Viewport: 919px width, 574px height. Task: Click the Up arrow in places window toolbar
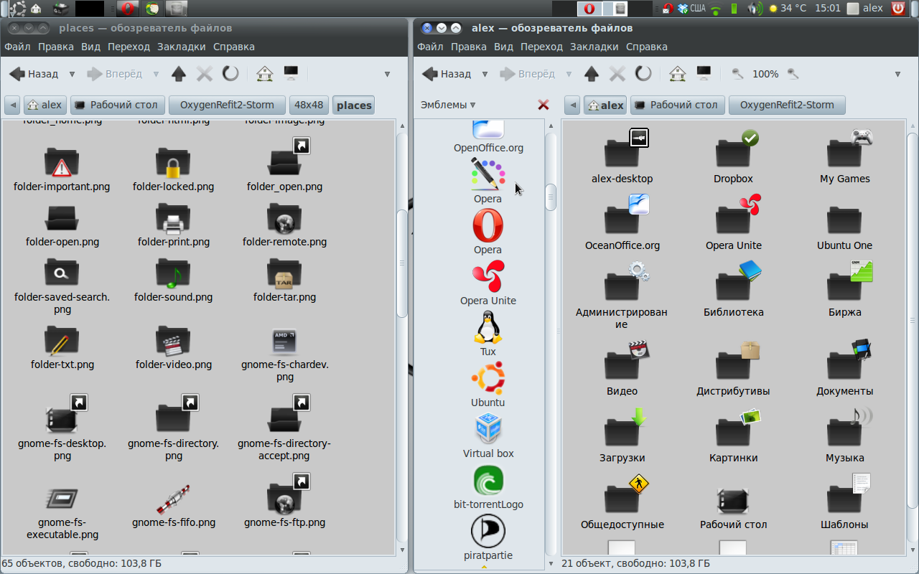178,74
